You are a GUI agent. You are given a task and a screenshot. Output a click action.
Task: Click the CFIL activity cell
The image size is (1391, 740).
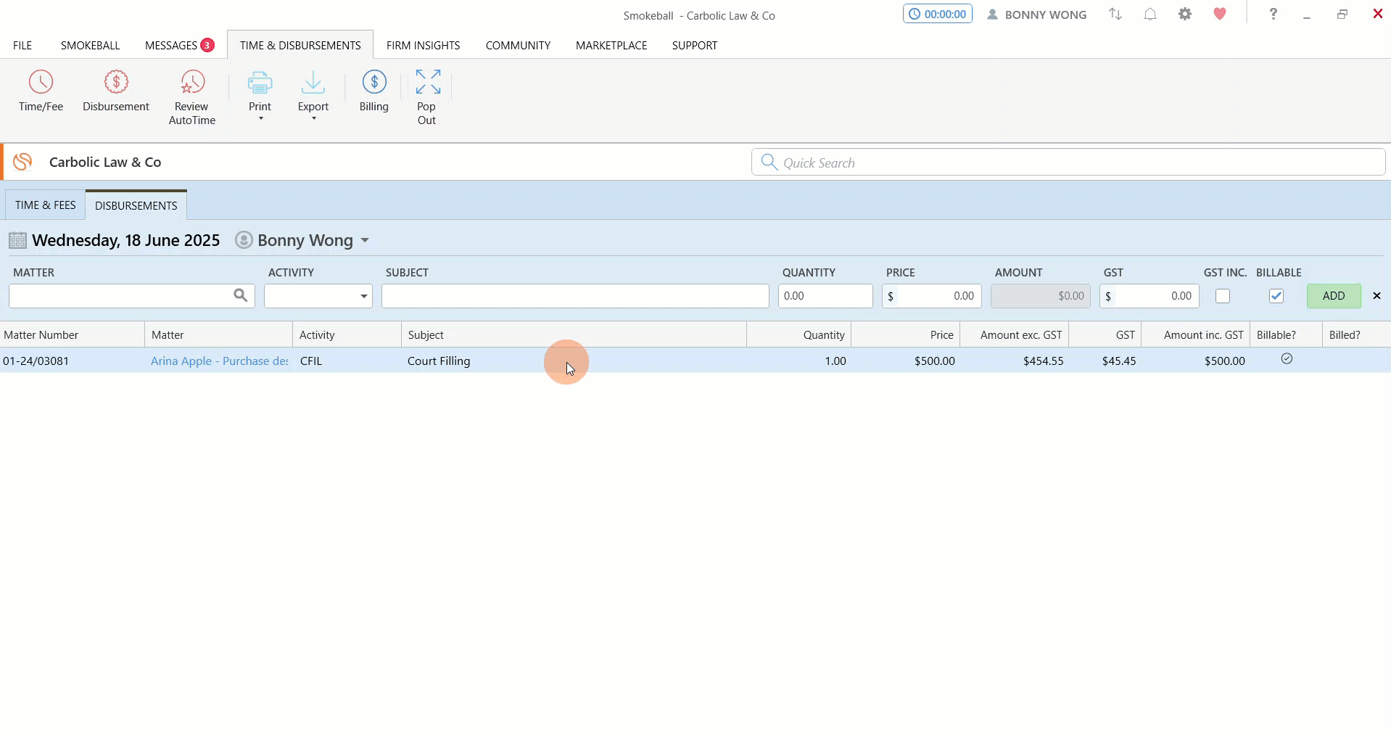(x=347, y=361)
